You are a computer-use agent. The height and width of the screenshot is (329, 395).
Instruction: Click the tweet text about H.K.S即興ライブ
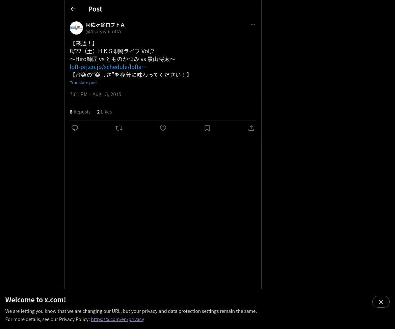click(130, 59)
